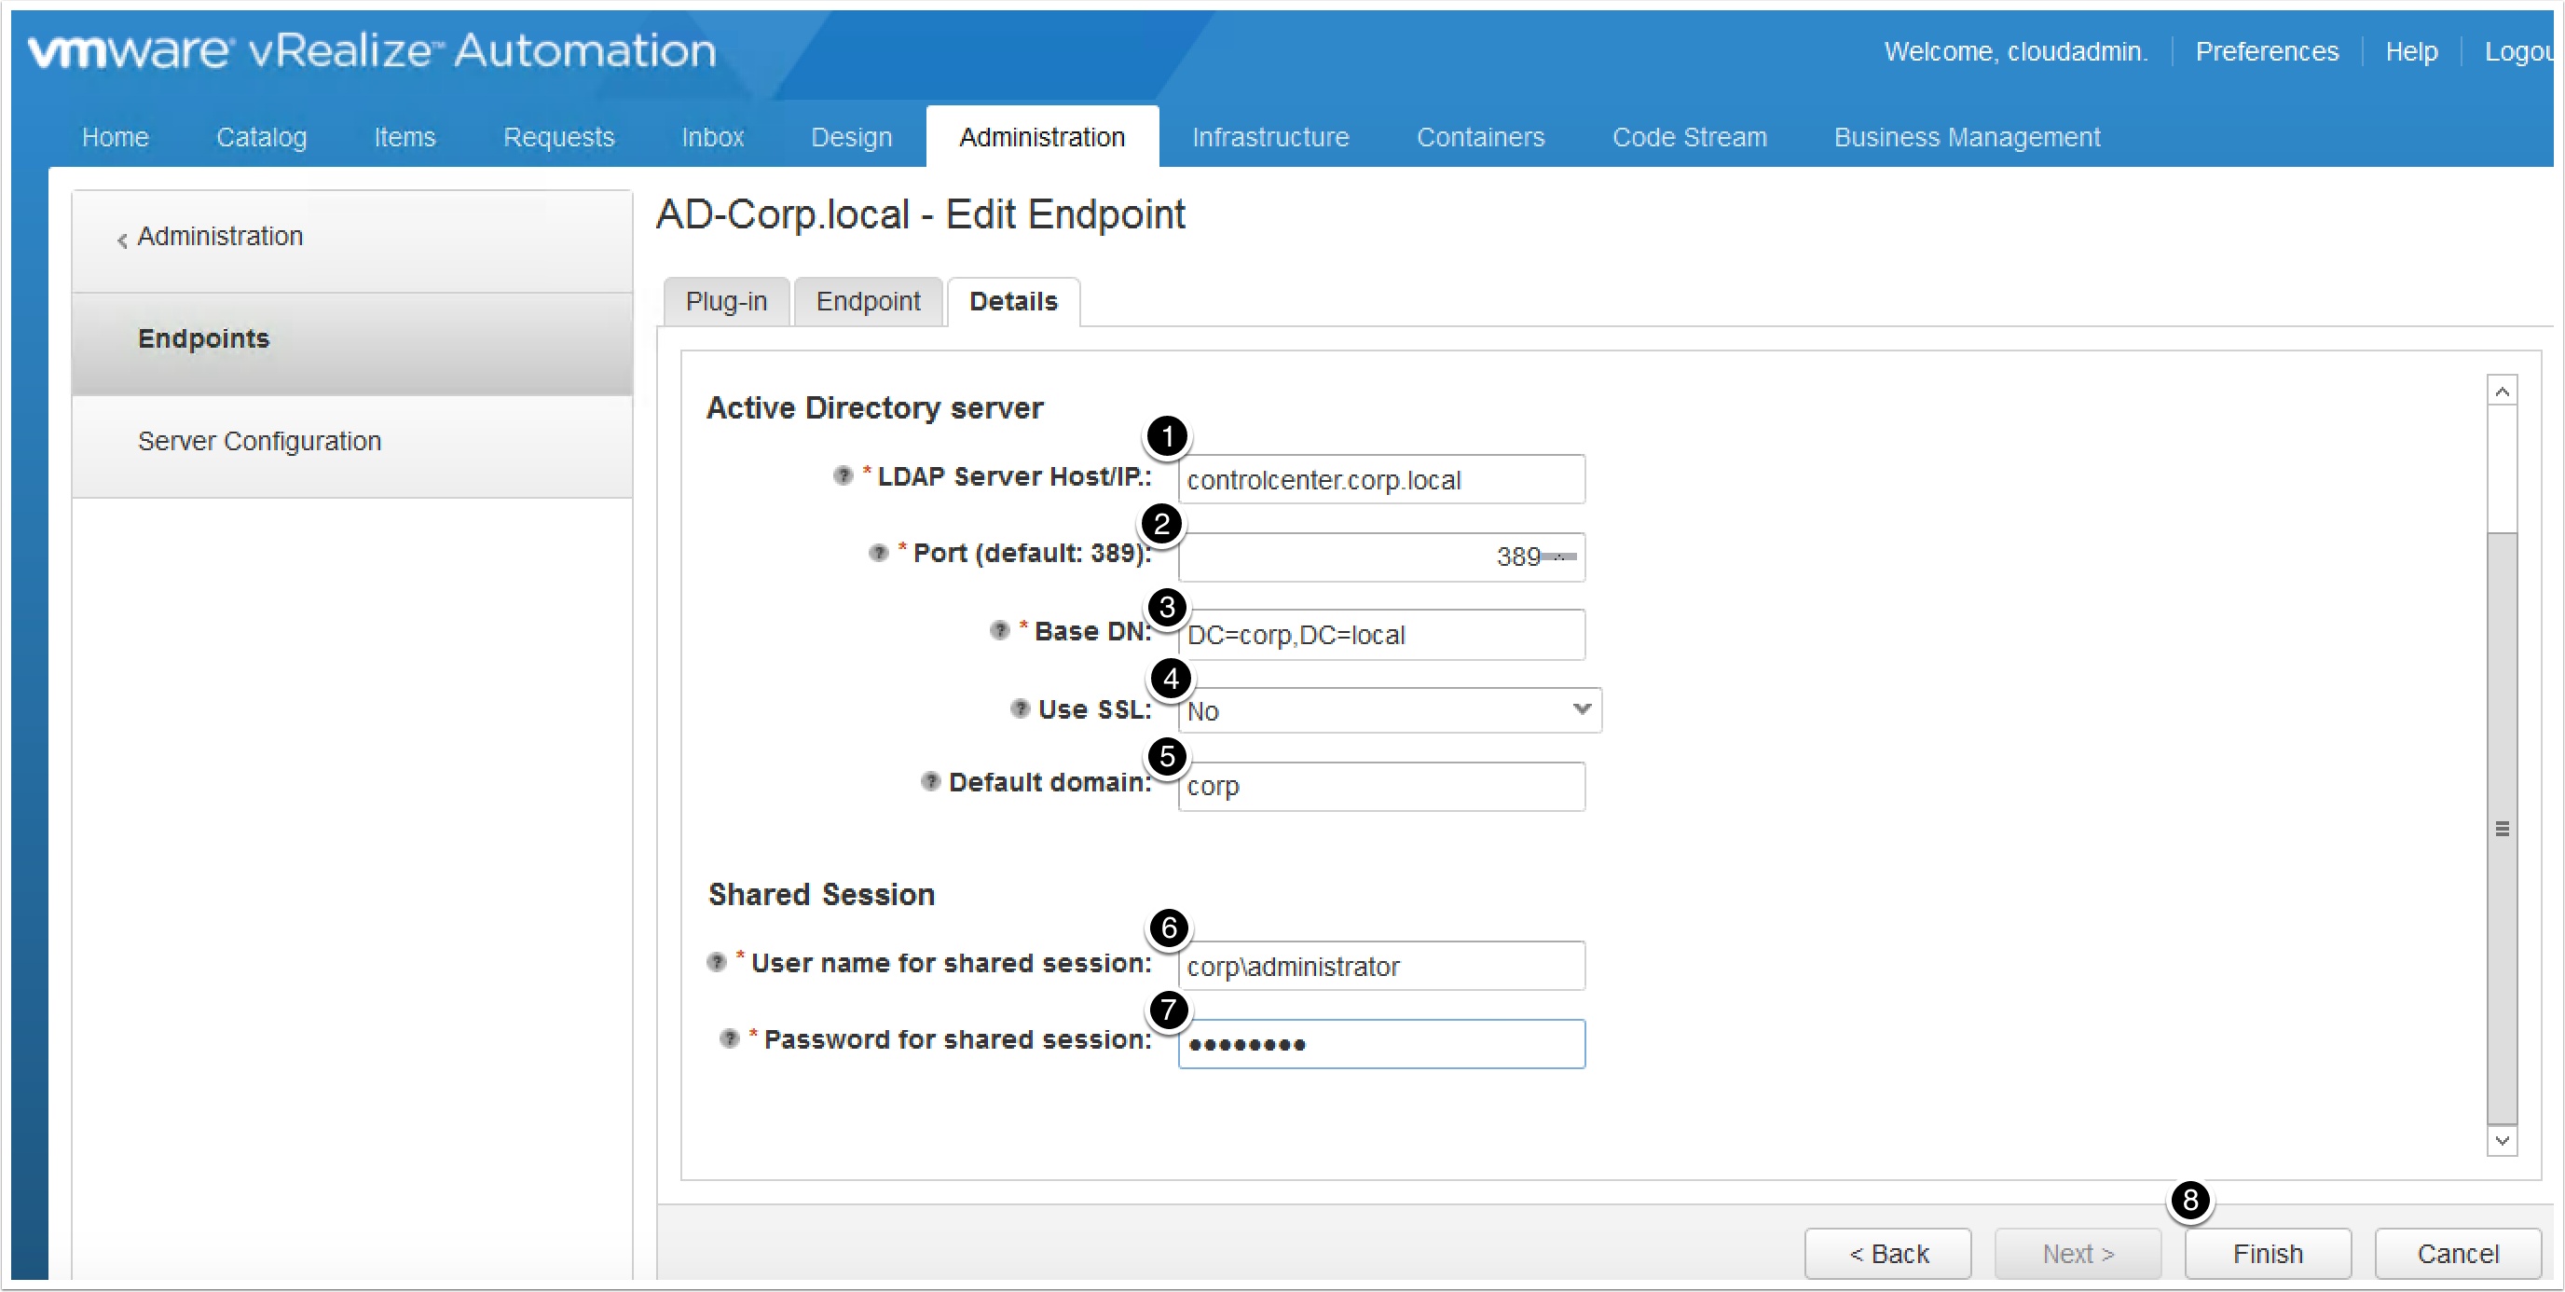
Task: Click the vertical scrollbar thumb
Action: click(2502, 828)
